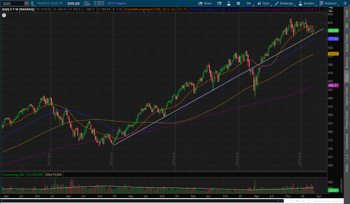Open the Style menu
The width and height of the screenshot is (350, 204).
(263, 3)
